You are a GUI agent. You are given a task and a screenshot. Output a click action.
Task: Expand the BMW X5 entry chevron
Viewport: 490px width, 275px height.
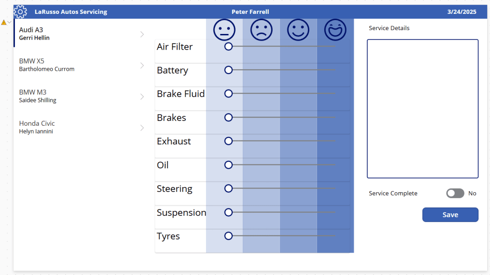tap(142, 66)
